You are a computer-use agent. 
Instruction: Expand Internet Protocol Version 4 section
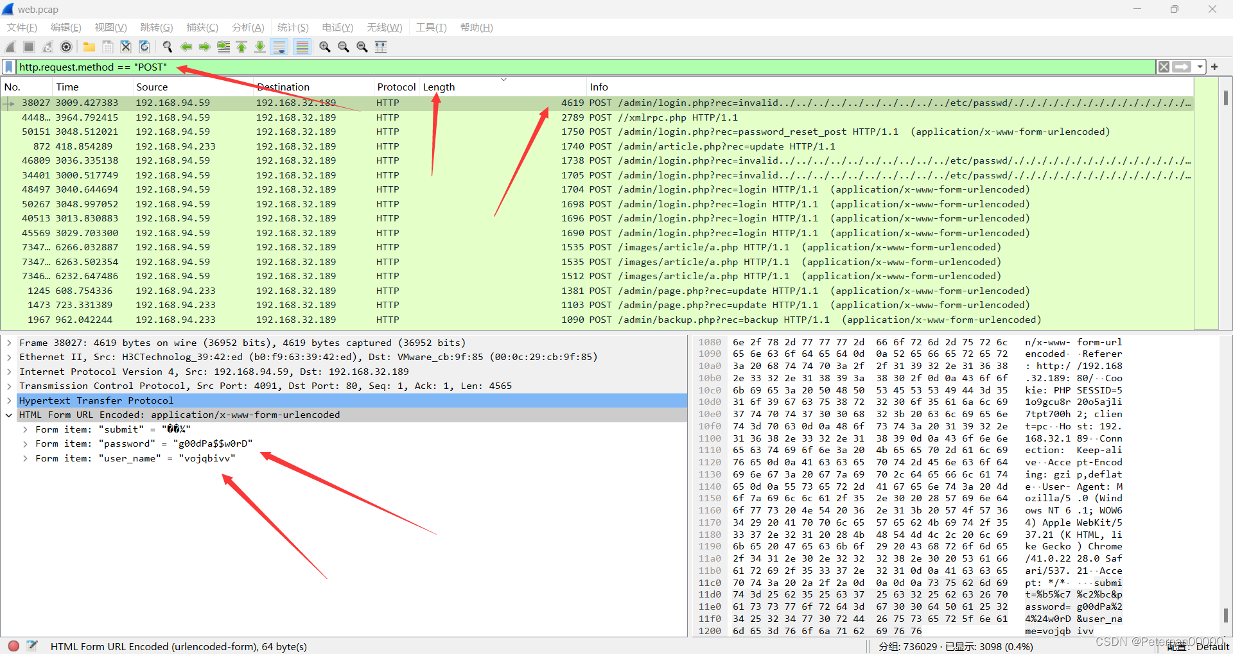pos(9,372)
